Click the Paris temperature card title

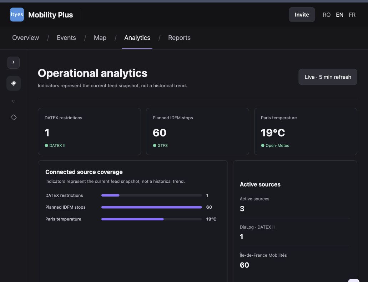(x=279, y=118)
